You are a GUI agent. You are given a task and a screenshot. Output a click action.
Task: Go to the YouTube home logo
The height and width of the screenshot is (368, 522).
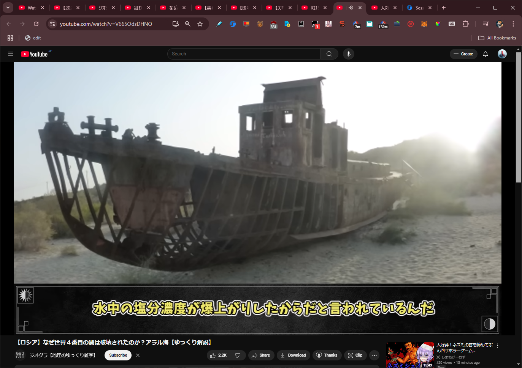pos(35,54)
